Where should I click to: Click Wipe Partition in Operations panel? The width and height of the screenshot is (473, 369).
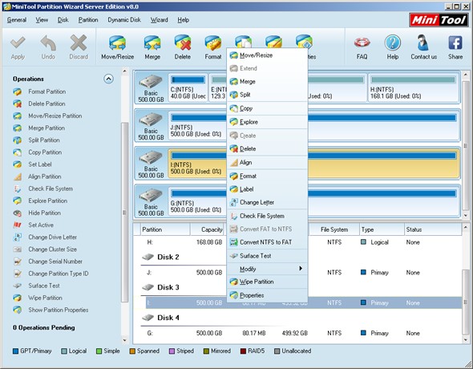coord(45,298)
